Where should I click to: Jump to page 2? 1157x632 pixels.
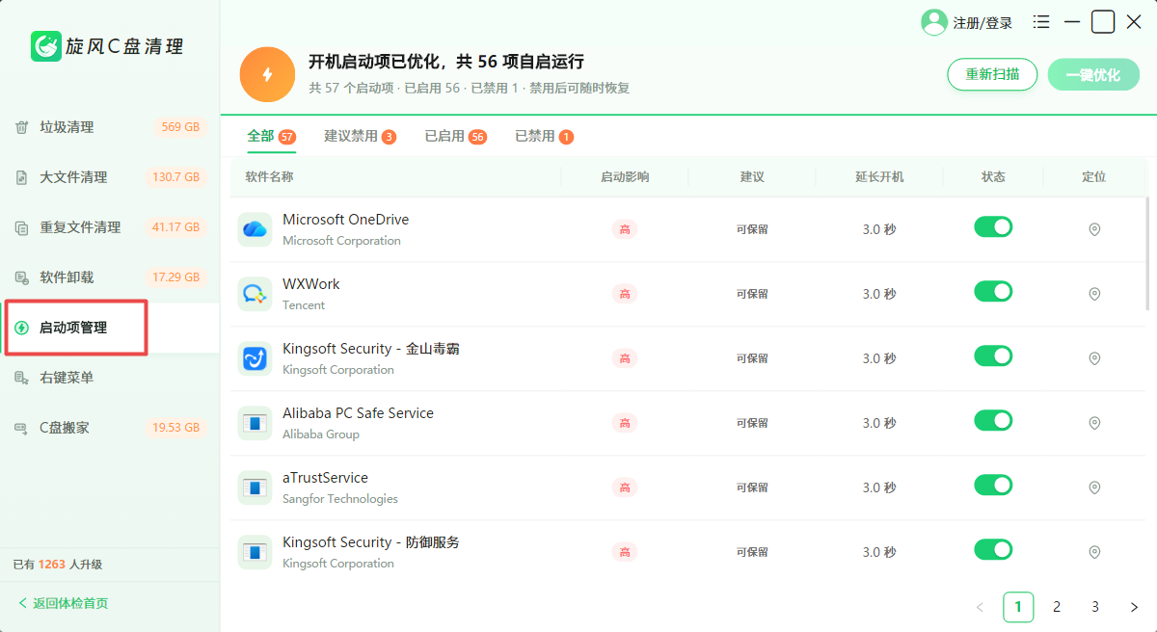coord(1057,607)
